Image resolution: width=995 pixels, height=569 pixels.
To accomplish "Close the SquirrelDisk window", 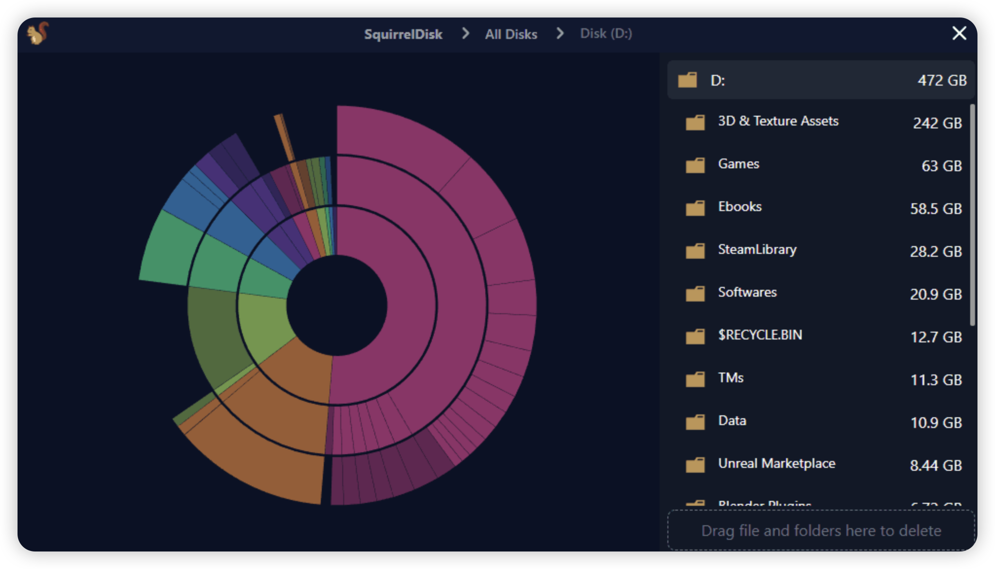I will pyautogui.click(x=959, y=33).
